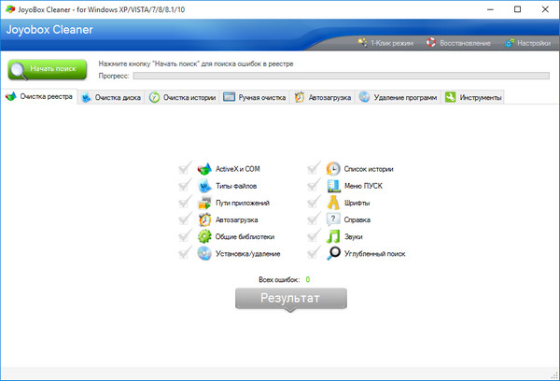
Task: Click the ActiveX и COM icon
Action: coord(204,169)
